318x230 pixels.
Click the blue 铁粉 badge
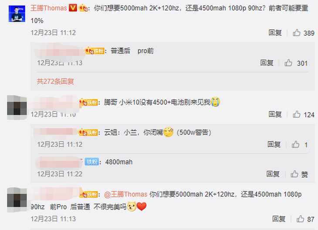point(91,162)
